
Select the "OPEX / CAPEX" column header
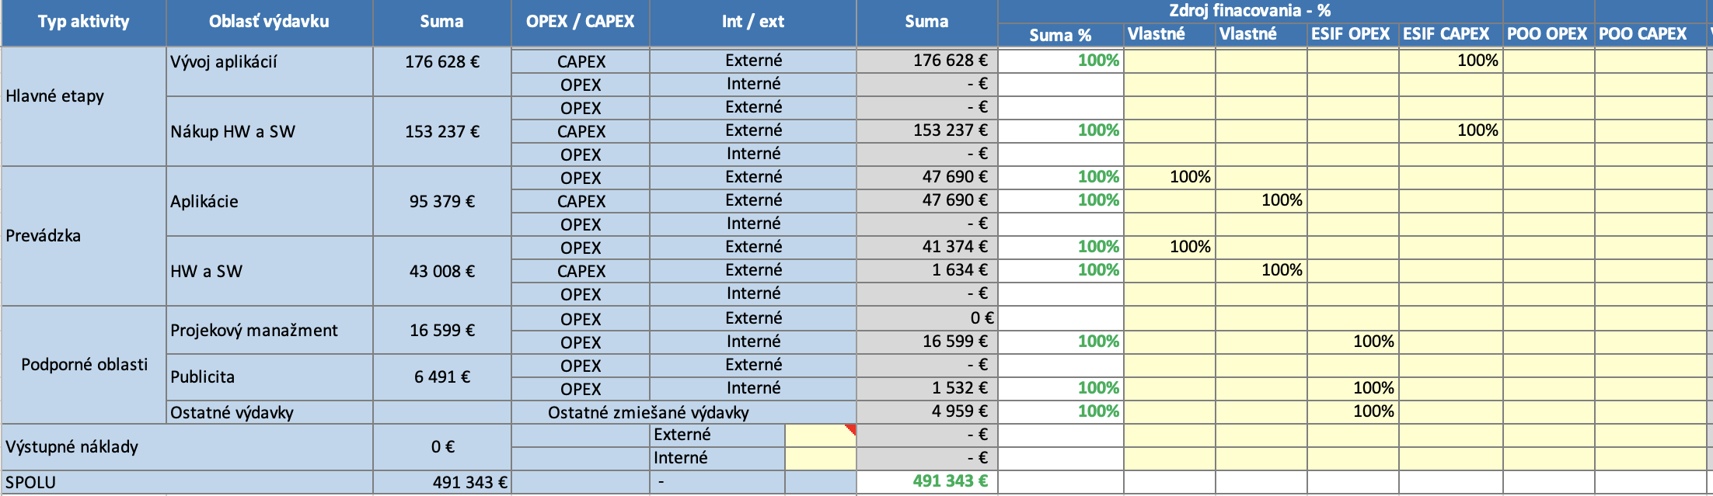tap(580, 22)
